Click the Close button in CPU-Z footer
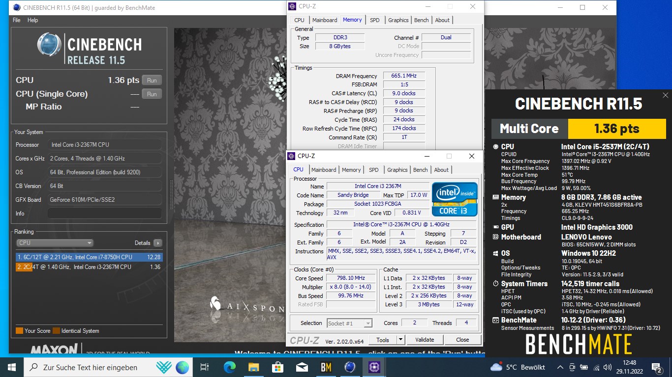 462,340
